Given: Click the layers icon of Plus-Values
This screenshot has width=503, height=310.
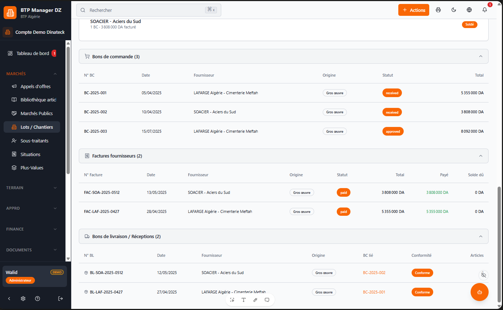Looking at the screenshot, I should 14,168.
